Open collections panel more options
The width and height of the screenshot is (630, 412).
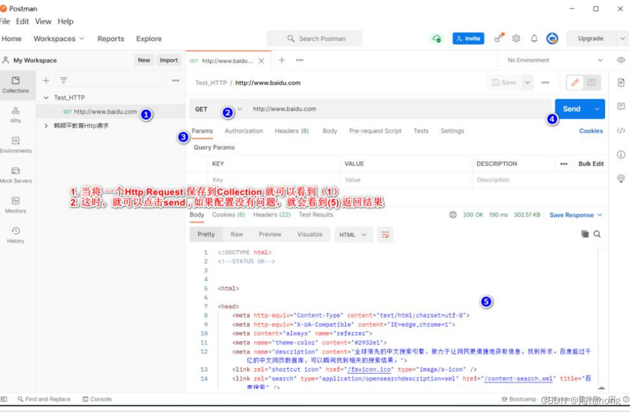click(176, 80)
